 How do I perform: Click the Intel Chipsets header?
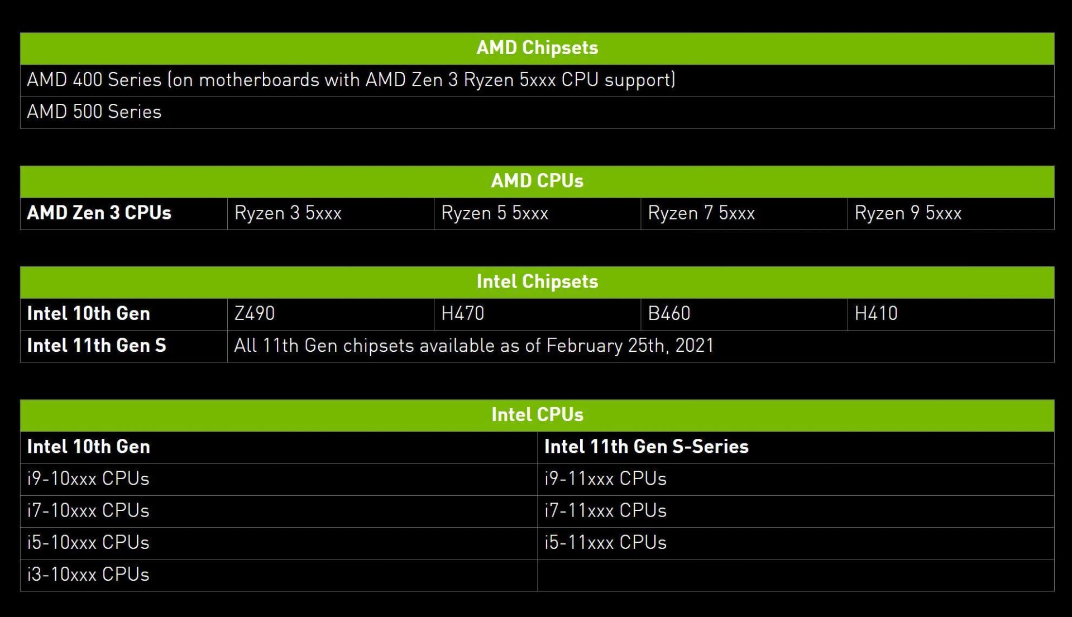point(537,281)
